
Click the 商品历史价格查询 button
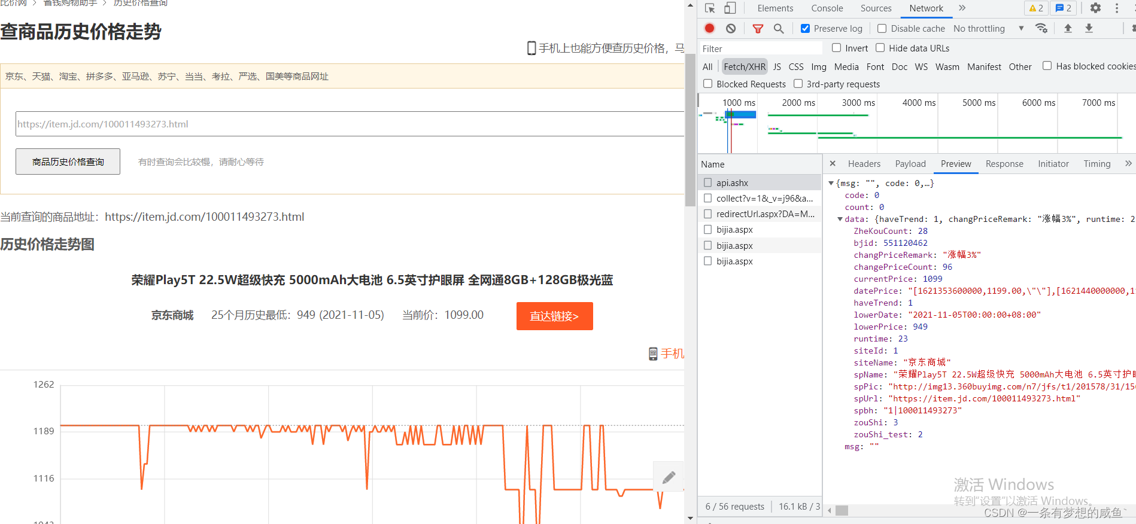pos(68,162)
